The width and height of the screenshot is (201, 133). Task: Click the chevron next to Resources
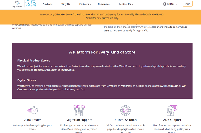(x=111, y=4)
